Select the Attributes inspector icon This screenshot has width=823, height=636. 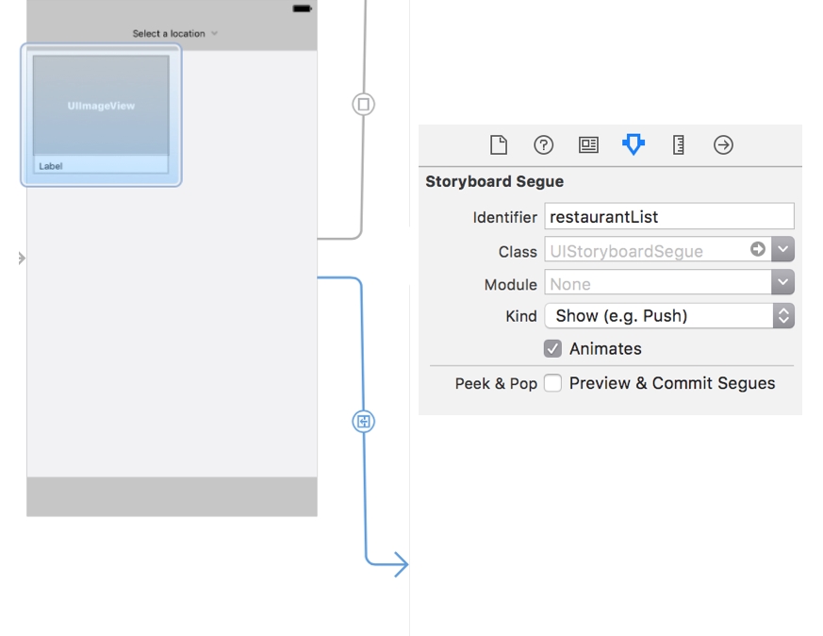pyautogui.click(x=633, y=144)
